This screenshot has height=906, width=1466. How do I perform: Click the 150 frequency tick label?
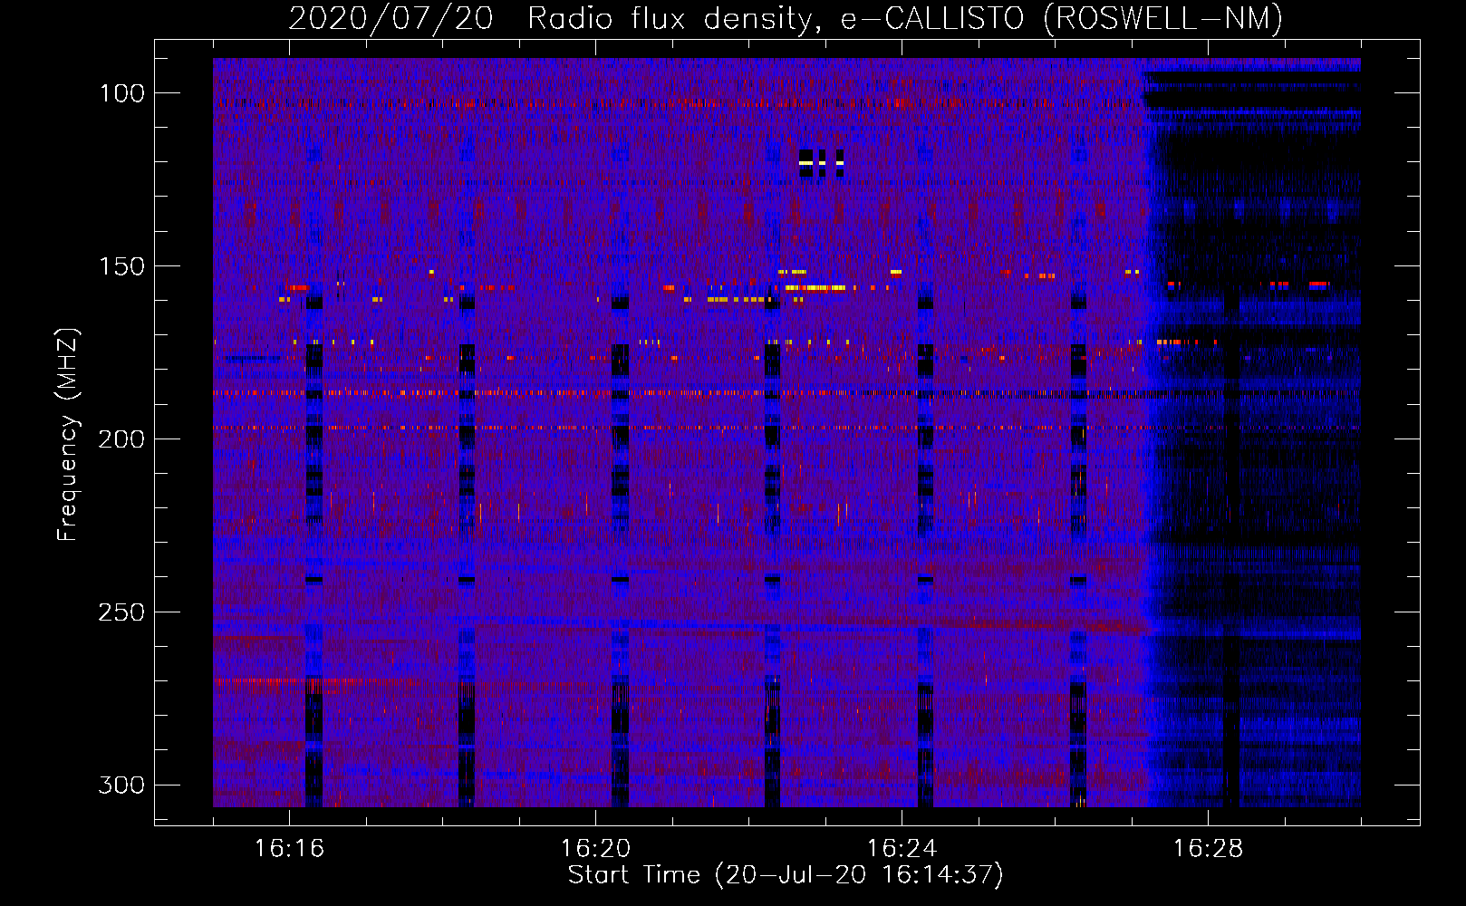coord(122,266)
